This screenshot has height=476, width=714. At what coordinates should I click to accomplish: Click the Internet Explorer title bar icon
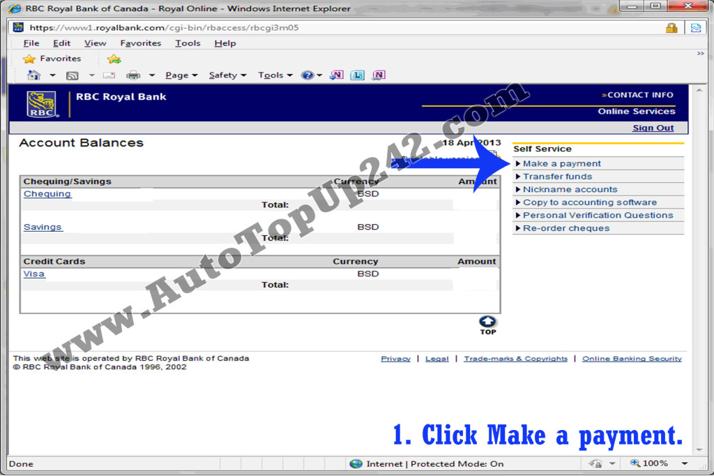15,8
